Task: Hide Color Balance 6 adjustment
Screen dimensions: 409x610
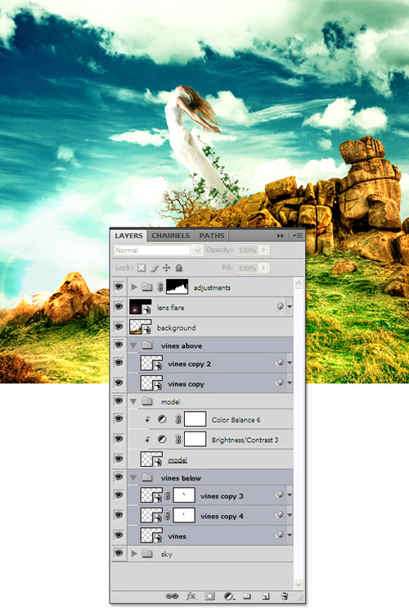Action: (x=119, y=419)
